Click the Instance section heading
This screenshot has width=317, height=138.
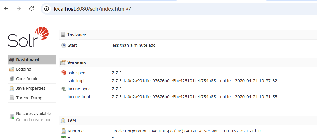(x=77, y=35)
